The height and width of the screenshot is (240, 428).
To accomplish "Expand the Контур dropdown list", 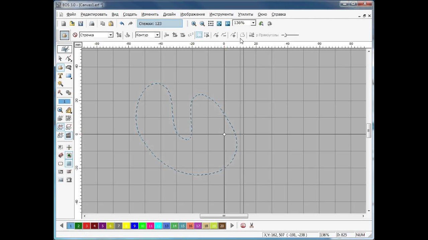I will pos(157,35).
